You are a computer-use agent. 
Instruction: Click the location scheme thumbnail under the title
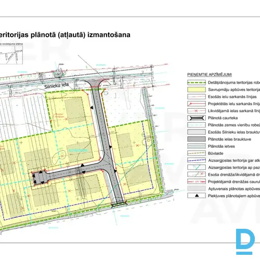[11, 55]
